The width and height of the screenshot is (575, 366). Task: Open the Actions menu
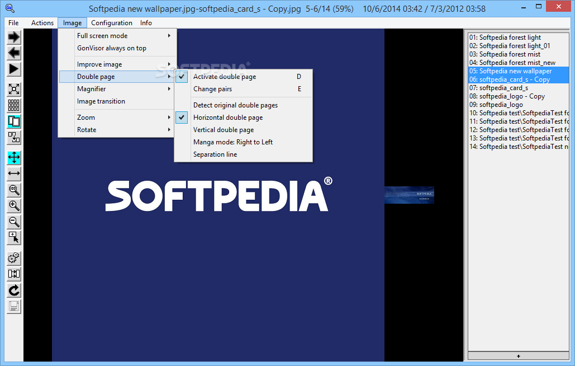(42, 23)
